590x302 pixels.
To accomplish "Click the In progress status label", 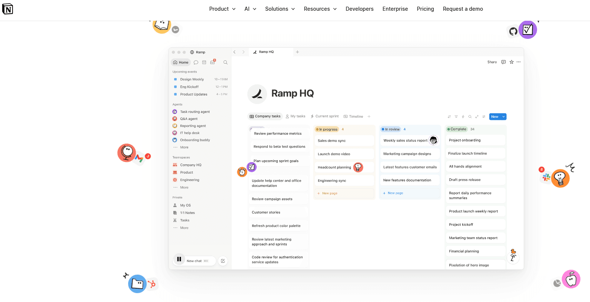I will pyautogui.click(x=327, y=130).
